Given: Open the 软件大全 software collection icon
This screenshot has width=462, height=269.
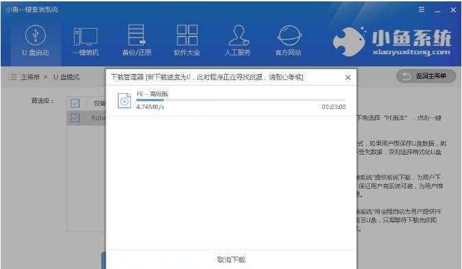Looking at the screenshot, I should (187, 40).
